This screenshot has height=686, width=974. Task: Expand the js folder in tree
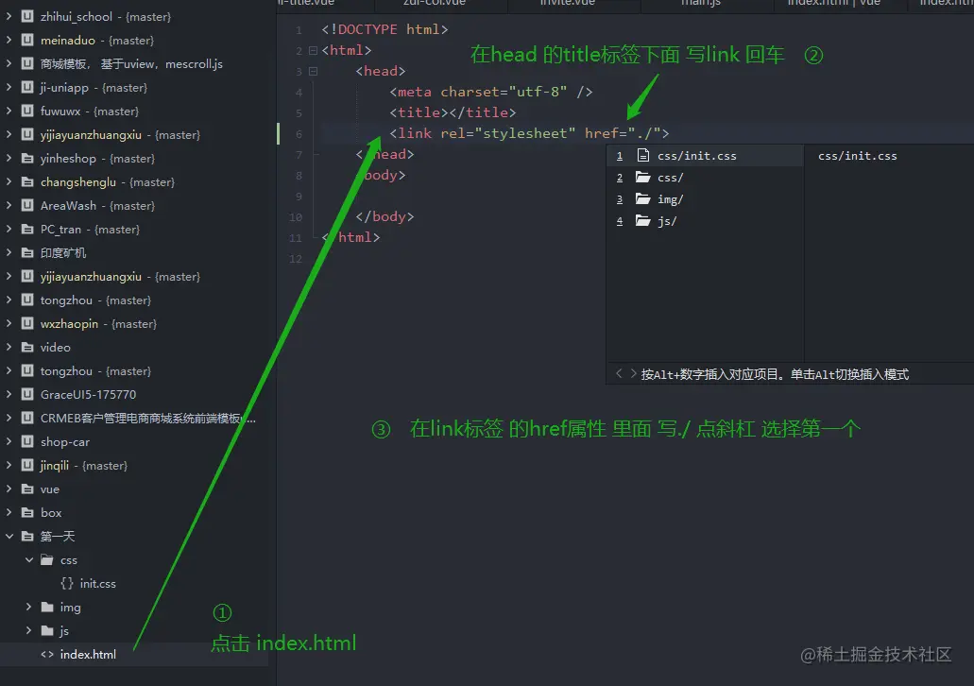[x=28, y=630]
